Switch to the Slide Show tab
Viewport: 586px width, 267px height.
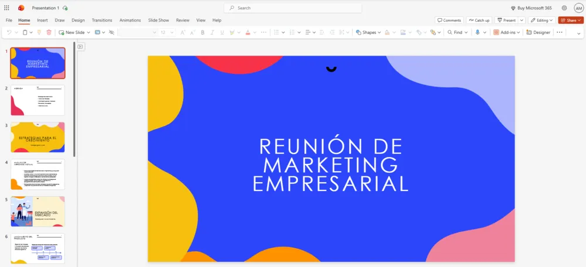158,20
